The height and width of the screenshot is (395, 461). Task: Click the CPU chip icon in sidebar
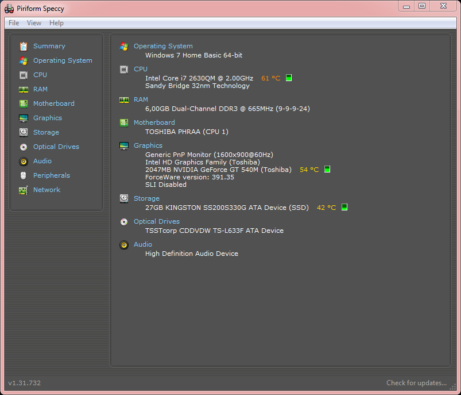pyautogui.click(x=24, y=75)
